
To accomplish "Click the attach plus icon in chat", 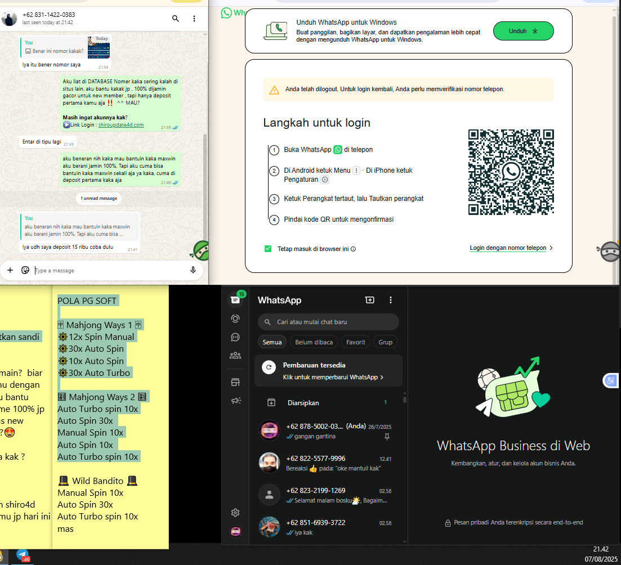I will (10, 270).
